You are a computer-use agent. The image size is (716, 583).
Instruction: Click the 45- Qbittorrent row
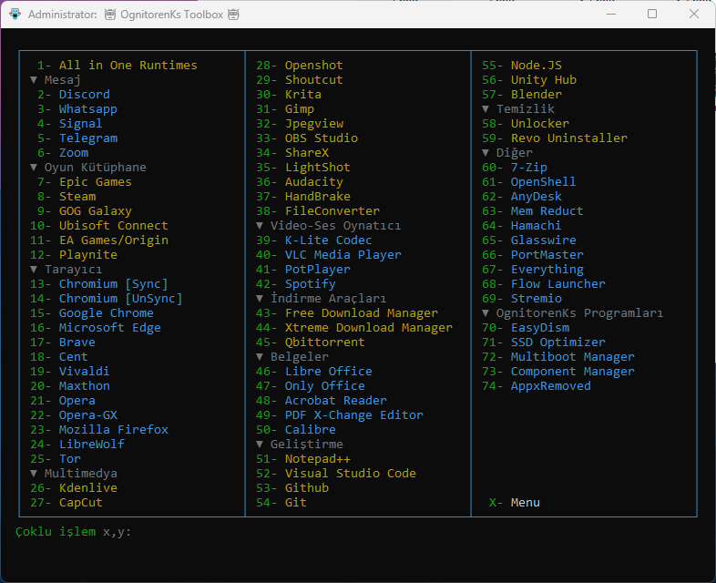(311, 343)
